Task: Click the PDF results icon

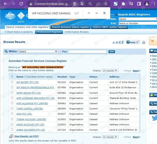Action: point(11,136)
